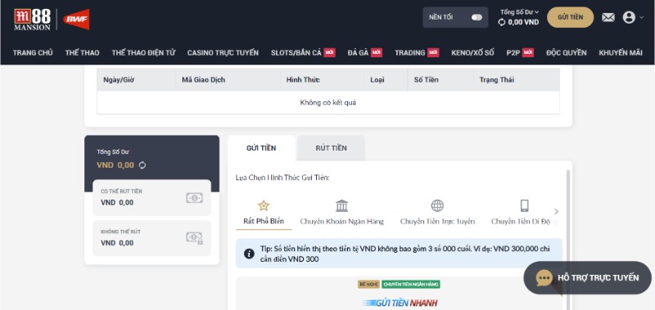
Task: Select Chuyển Tiền Di Động phone option
Action: 524,213
